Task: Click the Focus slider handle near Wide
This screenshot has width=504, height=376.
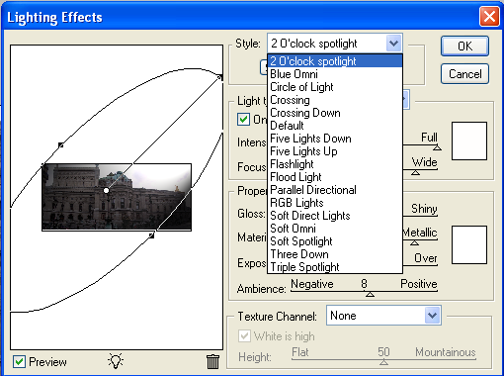Action: (415, 172)
